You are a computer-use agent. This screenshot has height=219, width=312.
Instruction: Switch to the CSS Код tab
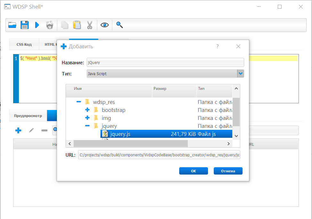(x=24, y=44)
